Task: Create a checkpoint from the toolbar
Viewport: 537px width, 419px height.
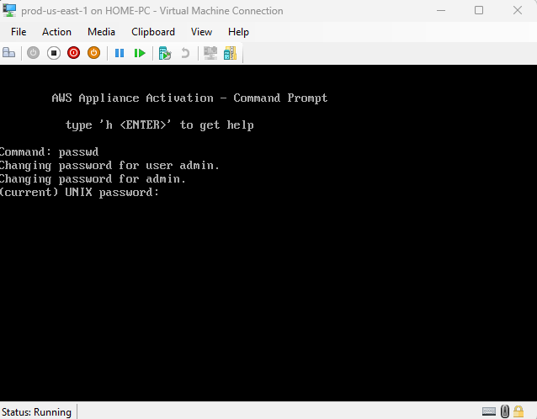Action: [165, 53]
